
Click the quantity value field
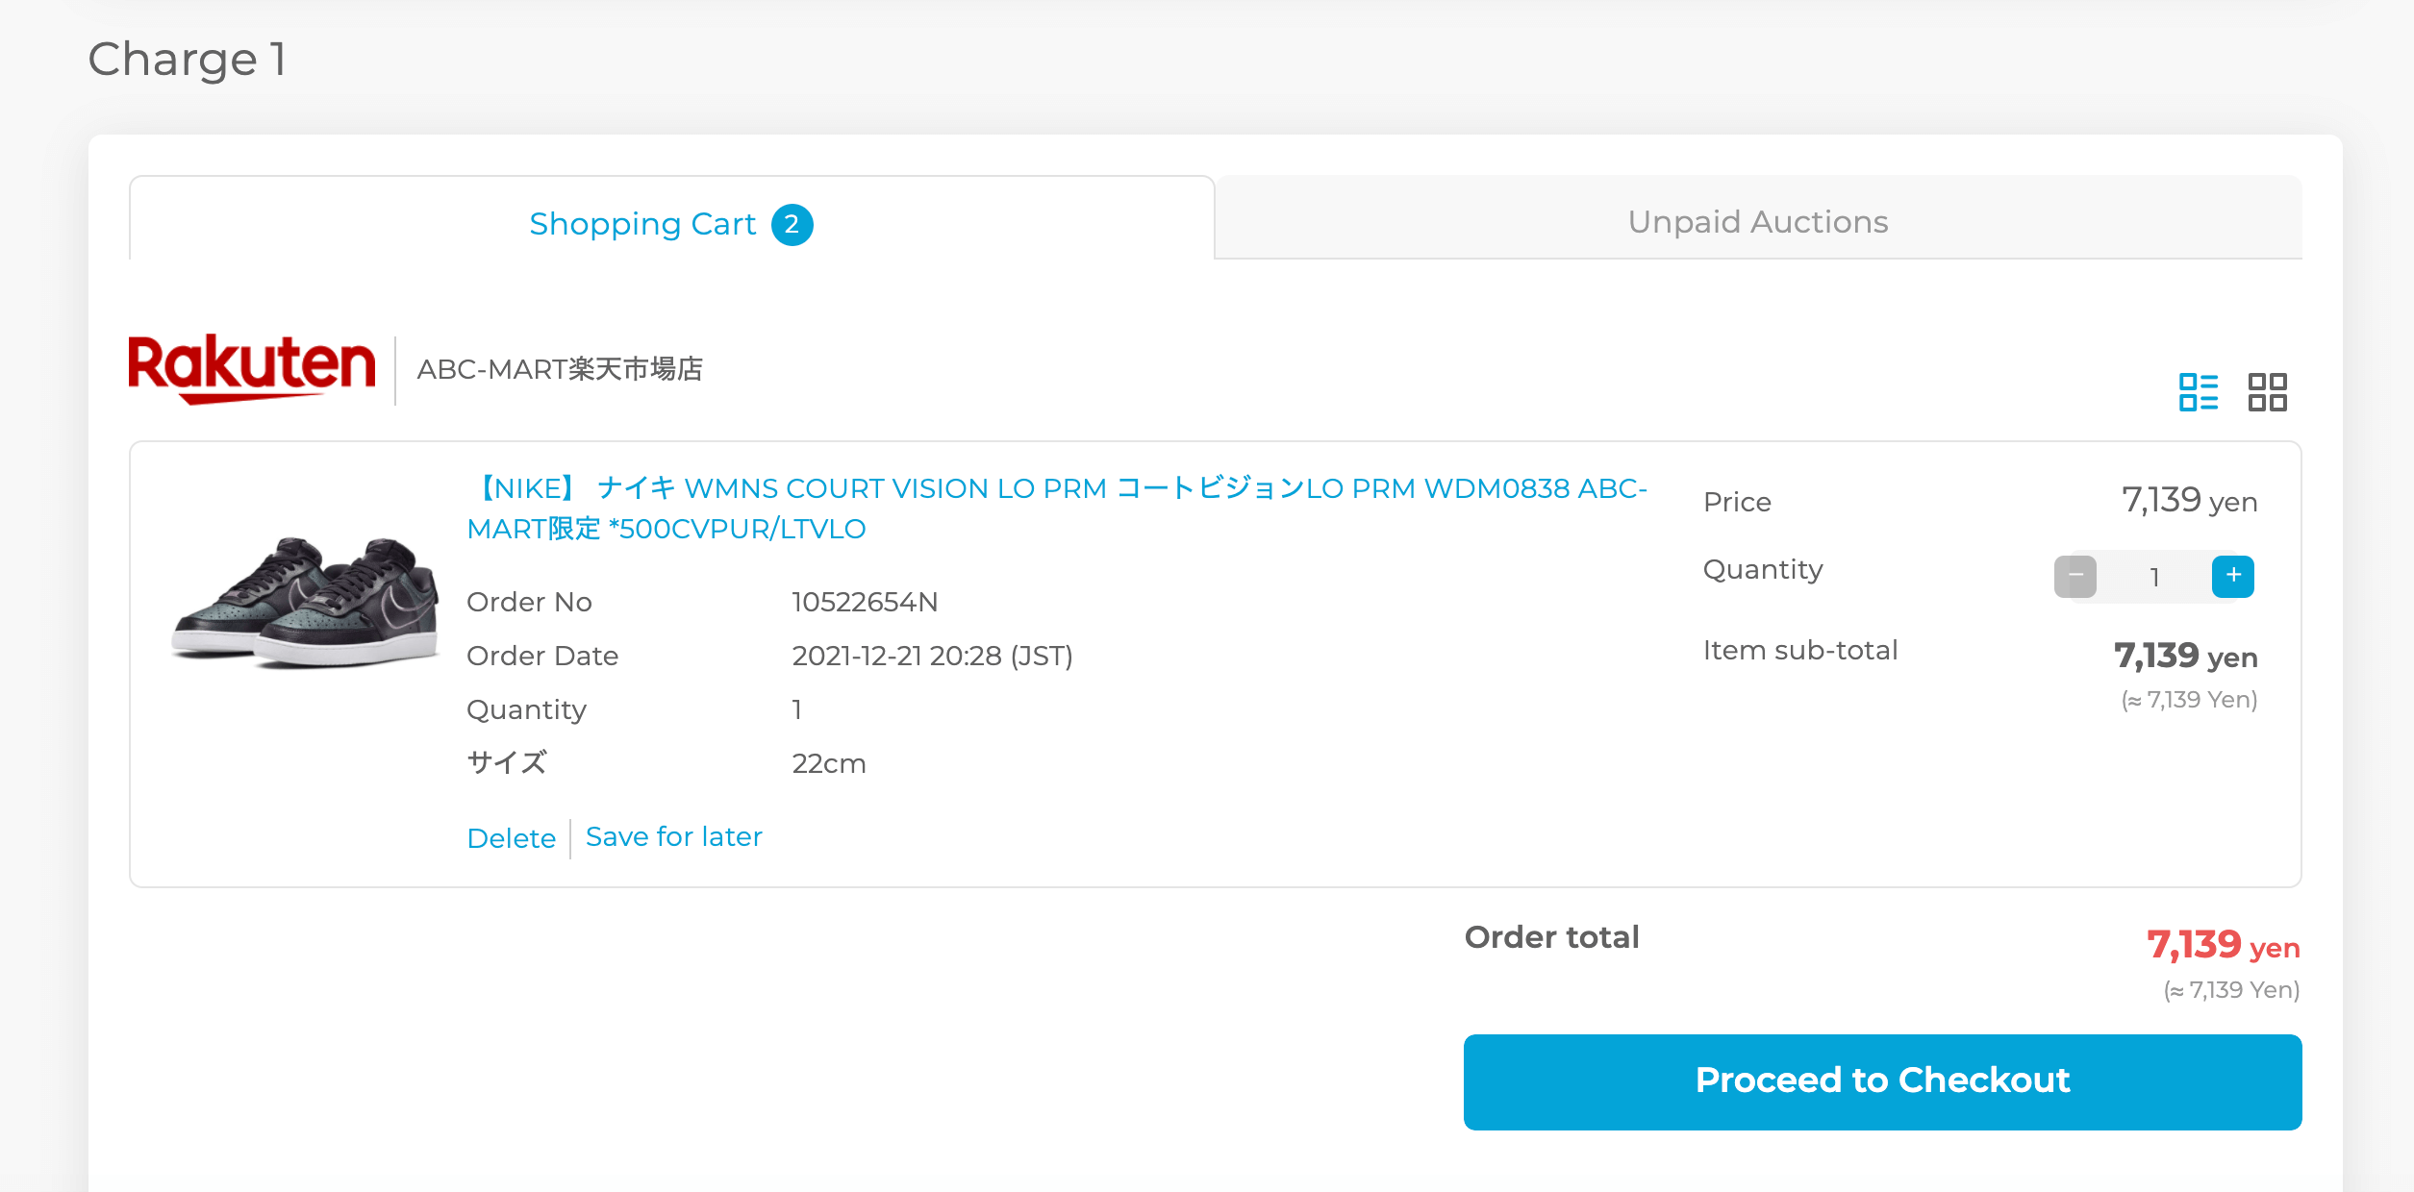[2154, 577]
